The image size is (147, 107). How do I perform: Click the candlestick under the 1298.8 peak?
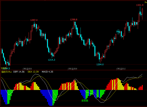pyautogui.click(x=74, y=25)
